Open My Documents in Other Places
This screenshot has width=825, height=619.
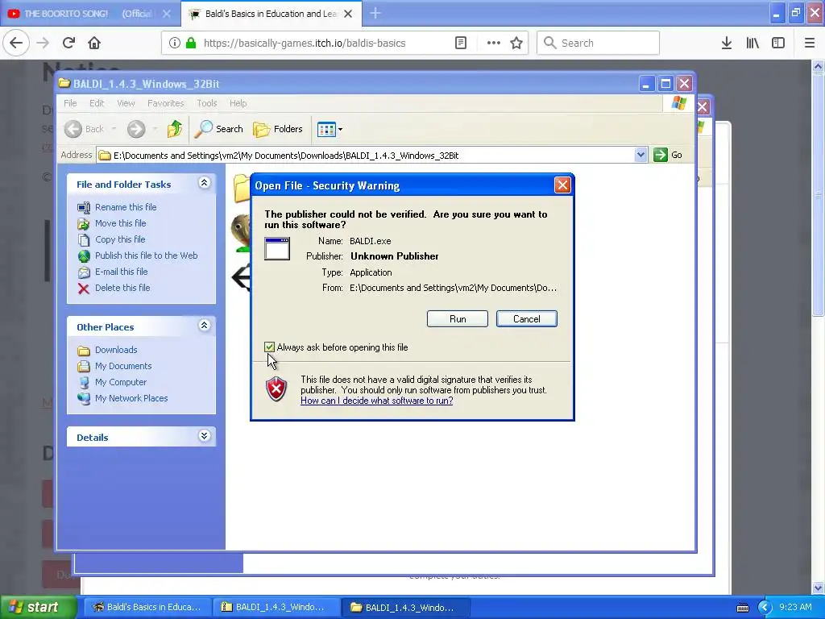click(x=123, y=366)
